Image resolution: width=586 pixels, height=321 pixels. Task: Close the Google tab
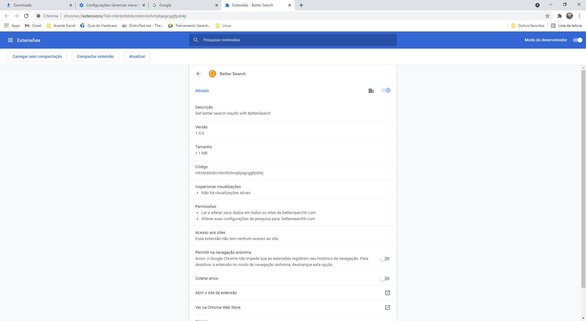click(x=217, y=5)
